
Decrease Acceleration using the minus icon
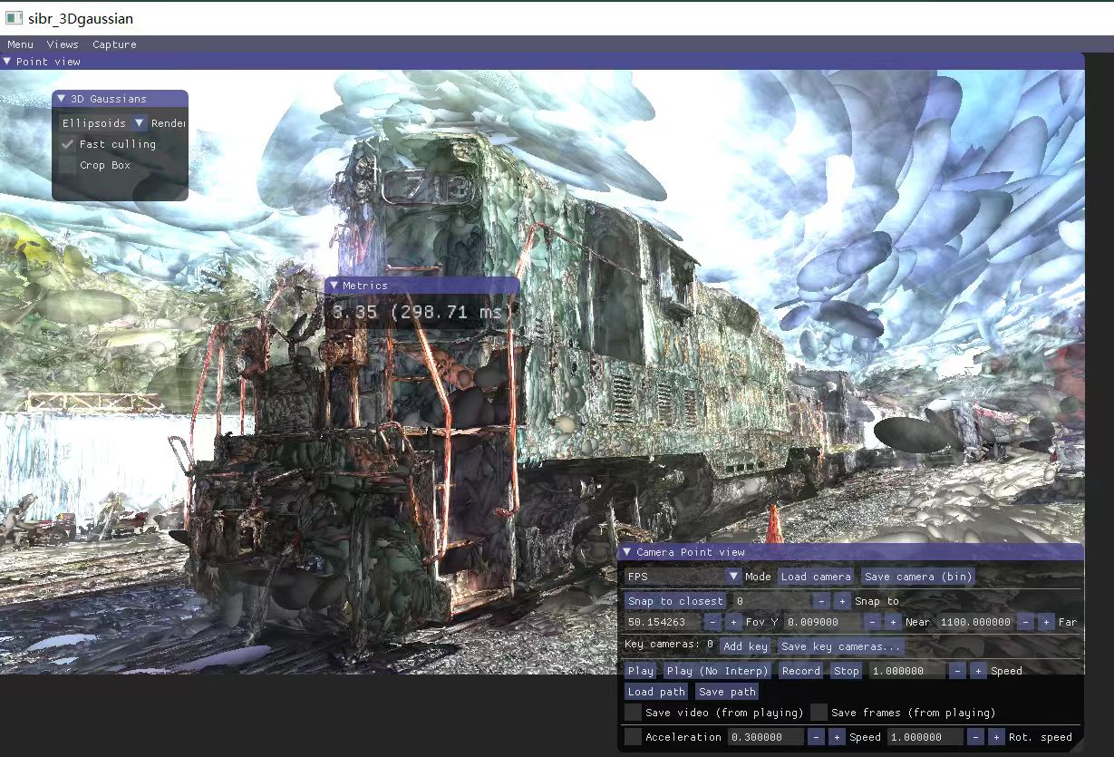[x=816, y=737]
